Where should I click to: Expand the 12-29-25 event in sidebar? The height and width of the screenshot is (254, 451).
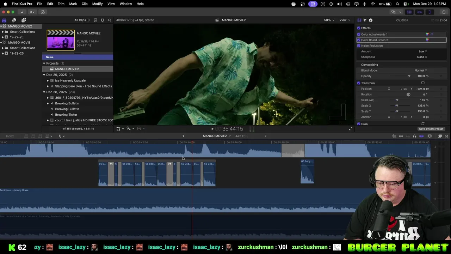(3, 53)
